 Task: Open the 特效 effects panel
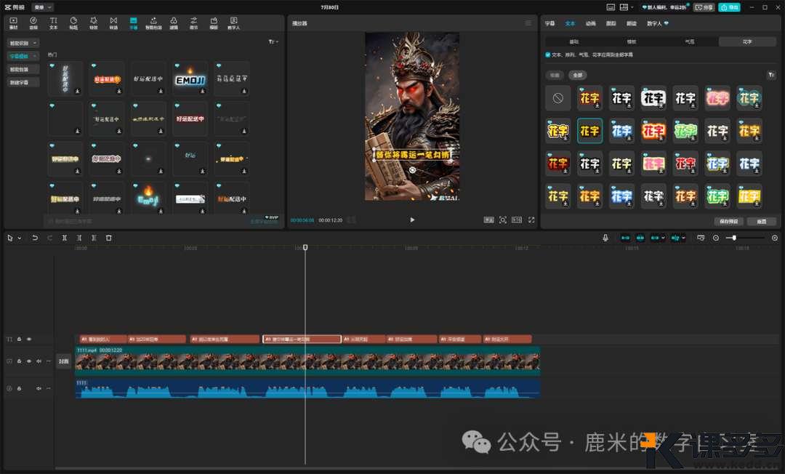coord(94,23)
